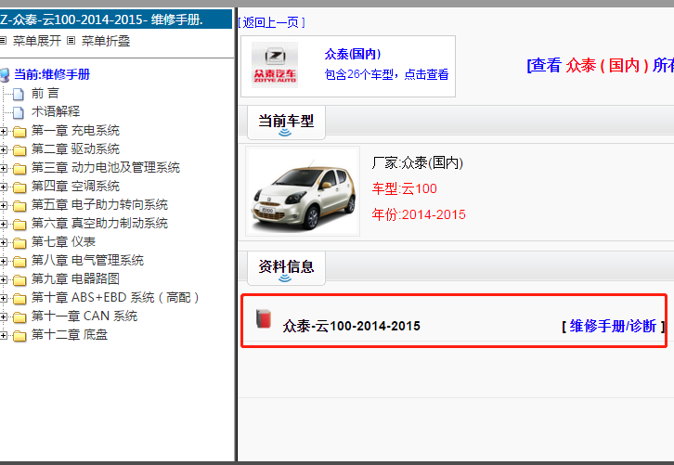This screenshot has width=674, height=465.
Task: Click the 当前:维修手册 root node icon
Action: [5, 75]
